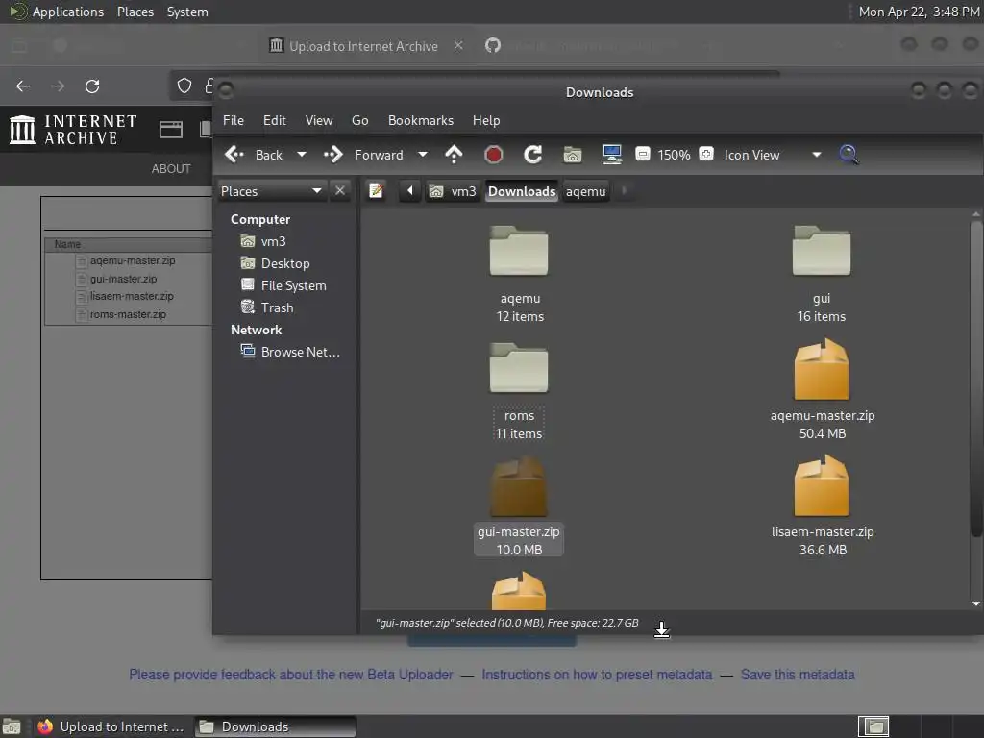
Task: Open the Help menu
Action: click(485, 120)
